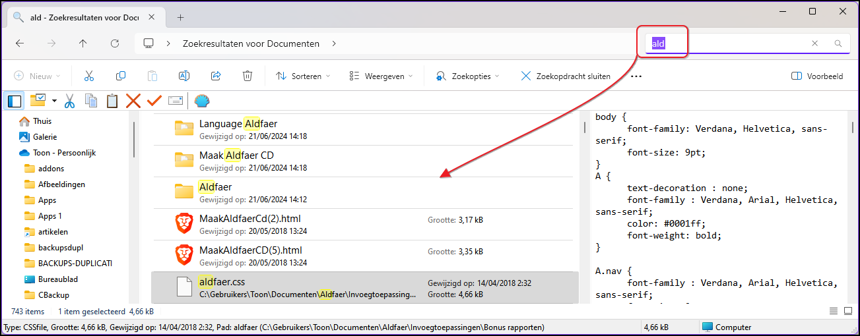This screenshot has width=860, height=336.
Task: Open the Sorteren dropdown
Action: point(303,76)
